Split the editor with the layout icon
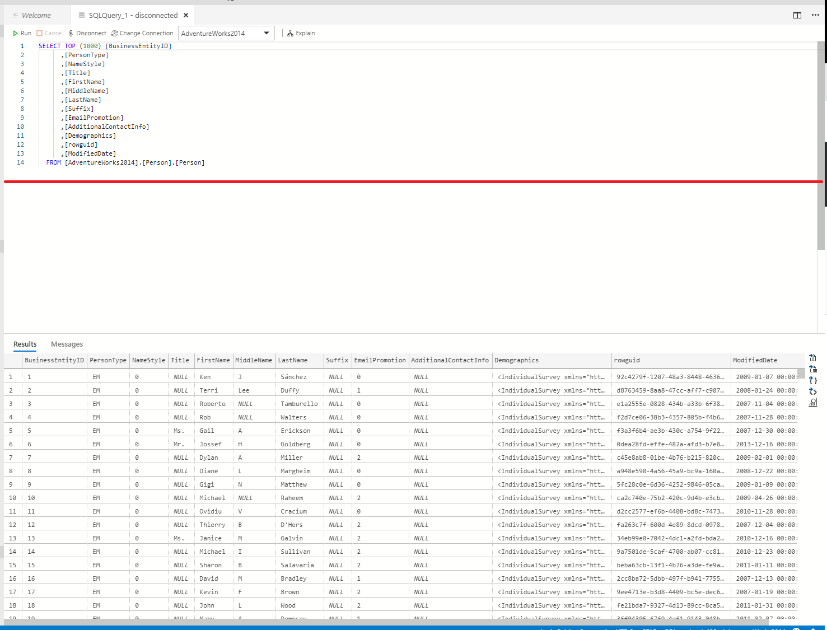Screen dimensions: 827x630 click(x=797, y=15)
